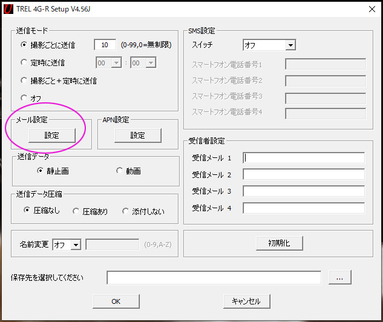The image size is (383, 322).
Task: Select '撮影ごとに送信' send mode
Action: pyautogui.click(x=24, y=45)
